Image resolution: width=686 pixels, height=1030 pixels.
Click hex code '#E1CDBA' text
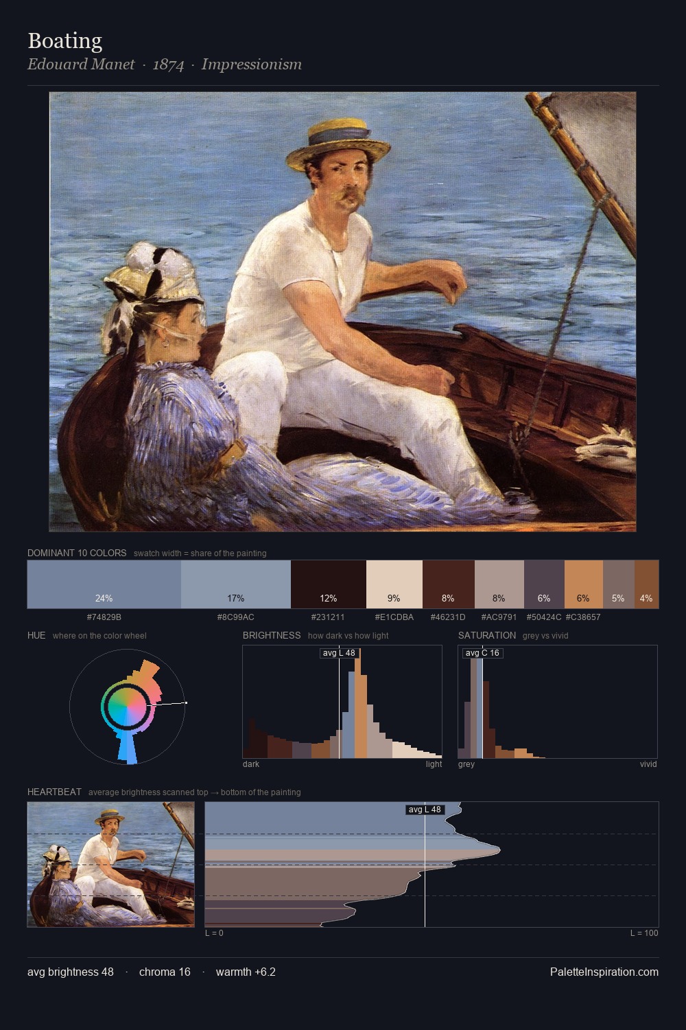point(394,617)
